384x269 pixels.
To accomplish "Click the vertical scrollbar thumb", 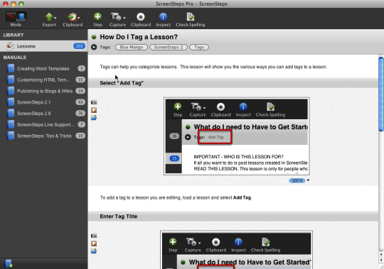I will point(381,94).
